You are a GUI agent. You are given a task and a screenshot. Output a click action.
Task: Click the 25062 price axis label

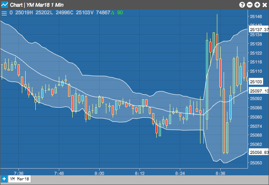point(256,144)
